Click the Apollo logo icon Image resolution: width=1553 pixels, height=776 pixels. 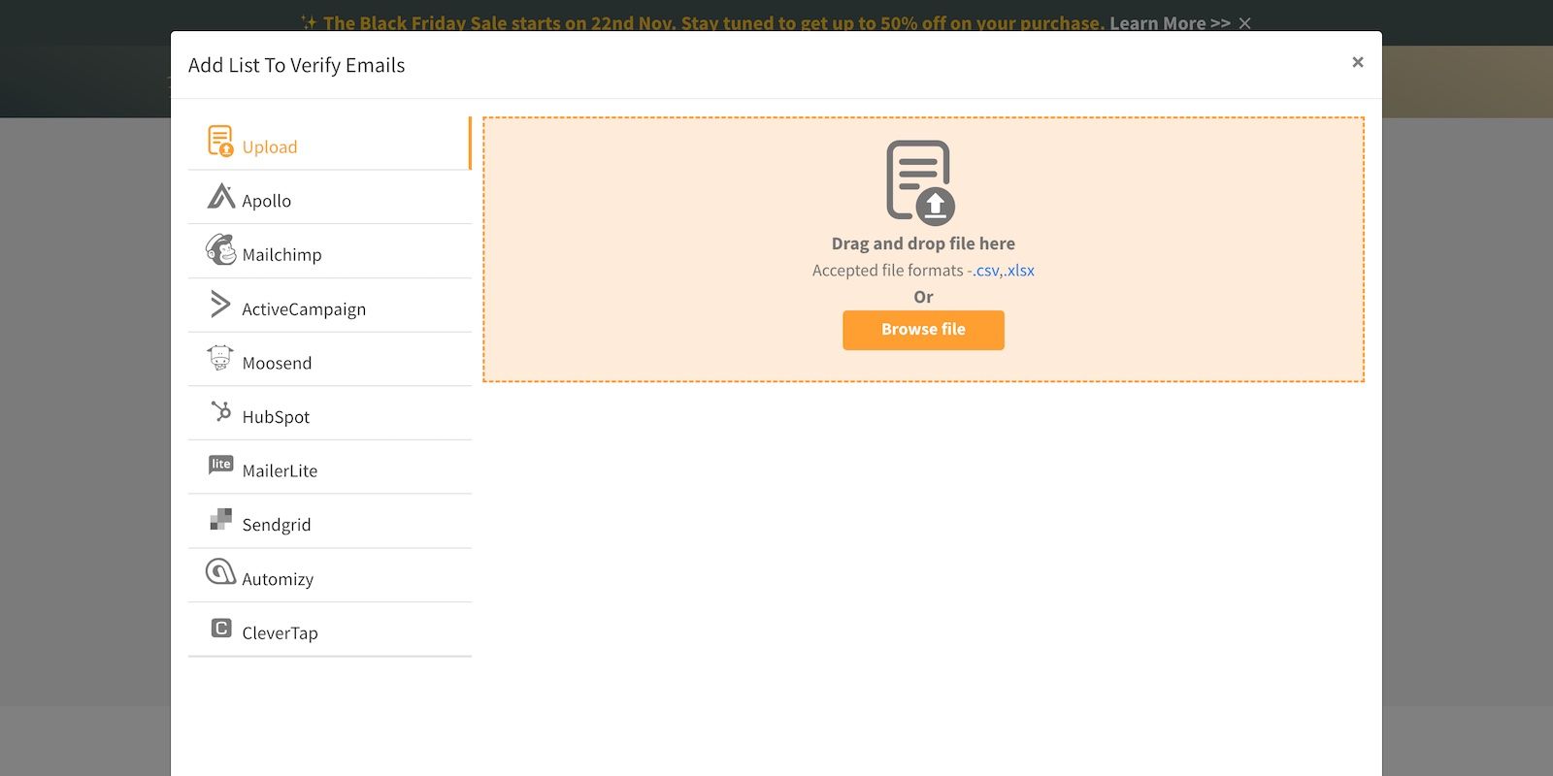221,196
